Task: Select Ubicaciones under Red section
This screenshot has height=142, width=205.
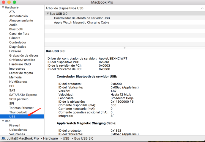Action: click(x=18, y=130)
